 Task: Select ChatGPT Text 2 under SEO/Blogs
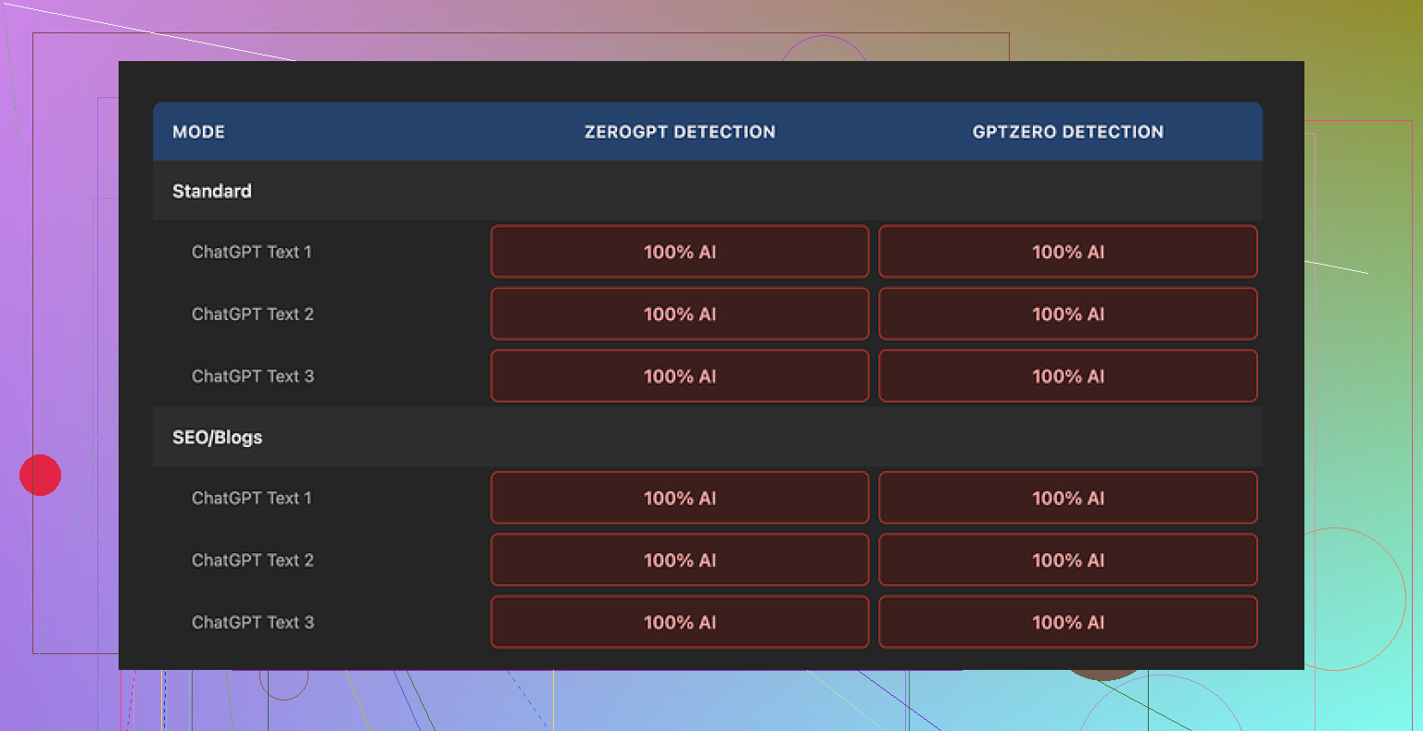(253, 560)
